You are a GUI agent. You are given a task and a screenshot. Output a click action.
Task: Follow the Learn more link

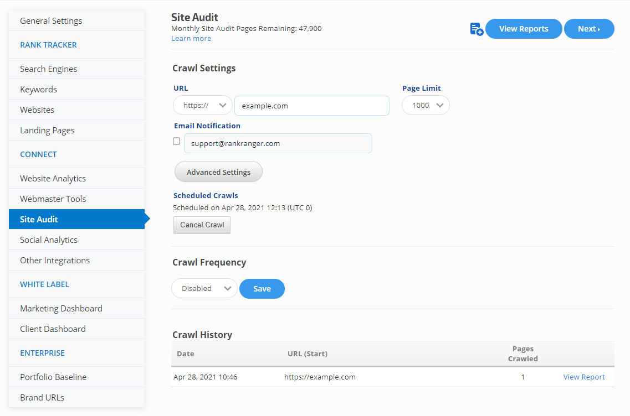point(191,39)
